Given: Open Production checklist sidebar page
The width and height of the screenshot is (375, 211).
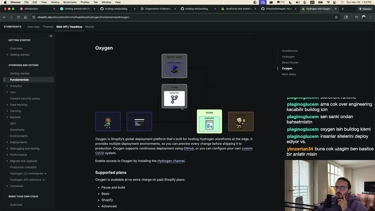Looking at the screenshot, I should click(23, 167).
